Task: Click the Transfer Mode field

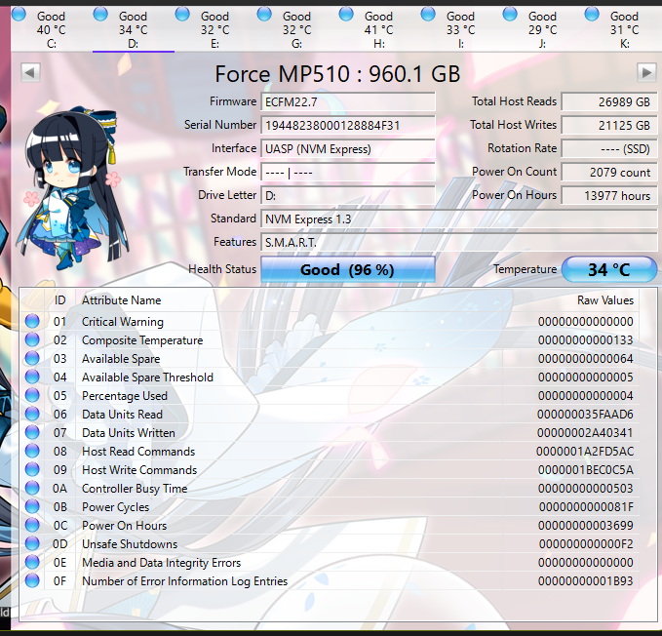Action: coord(348,173)
